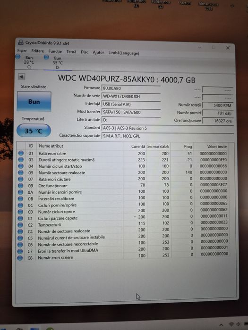
Task: Click status circle for row 04 Număr cicluri start/stop
Action: 21,166
